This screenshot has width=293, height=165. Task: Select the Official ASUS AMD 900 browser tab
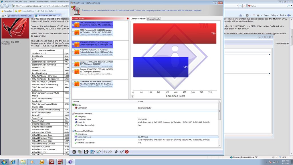[x=48, y=15]
